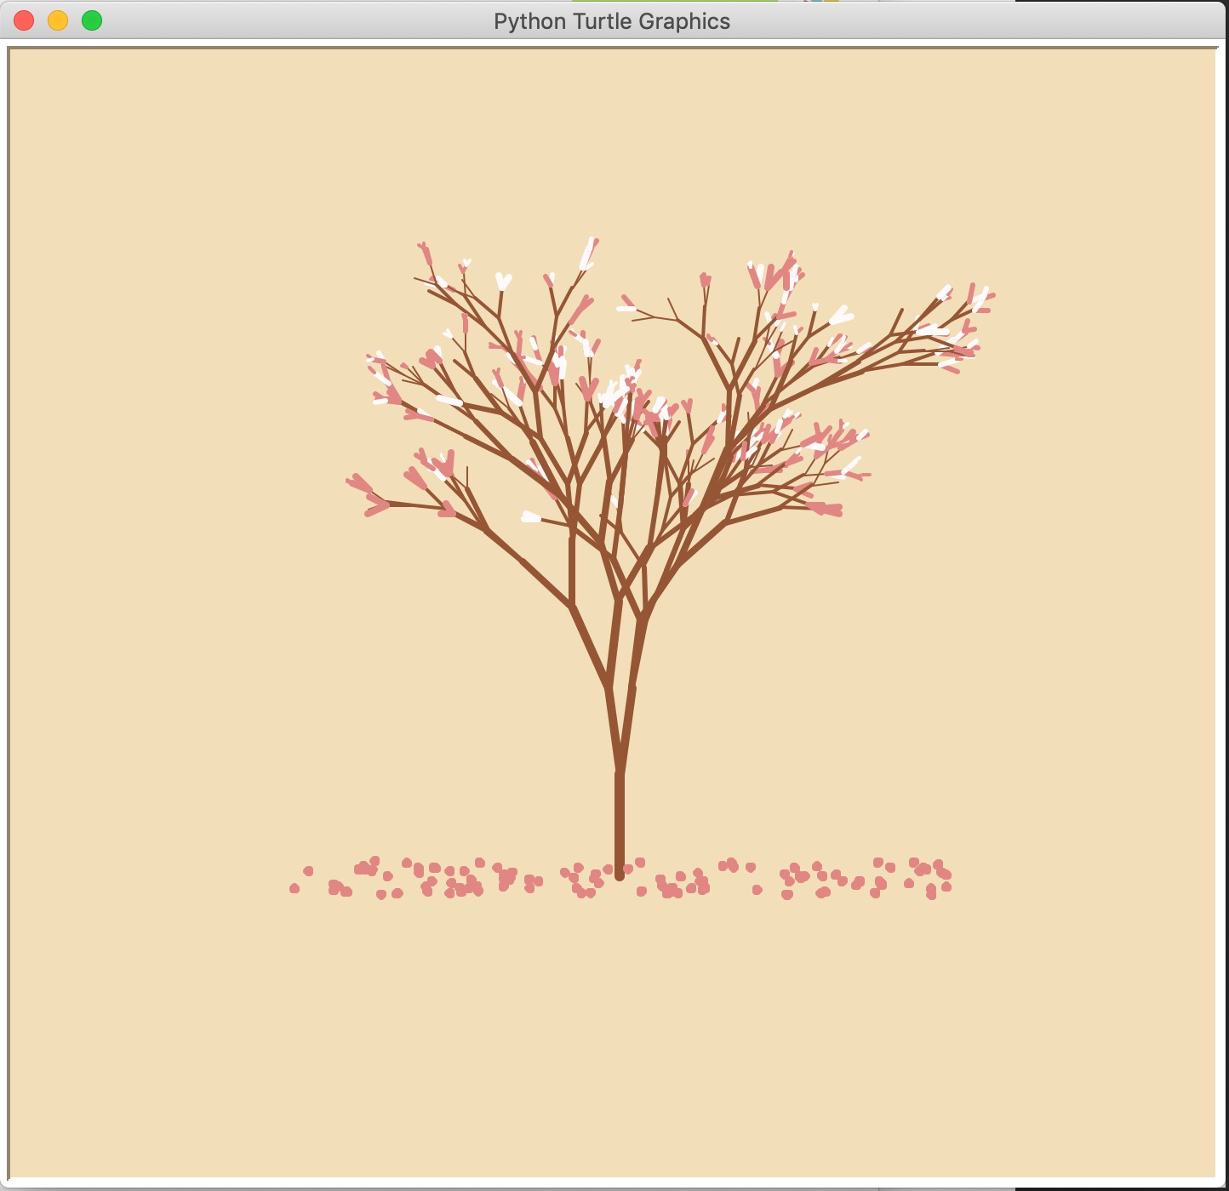Viewport: 1229px width, 1191px height.
Task: Minimize the Python Turtle Graphics window
Action: tap(58, 20)
